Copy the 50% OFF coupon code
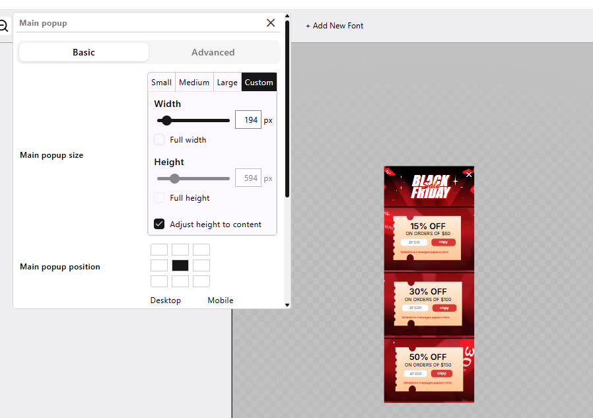This screenshot has height=418, width=593. pos(442,373)
